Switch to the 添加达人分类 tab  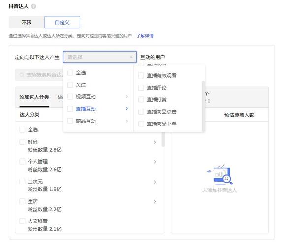coord(34,97)
